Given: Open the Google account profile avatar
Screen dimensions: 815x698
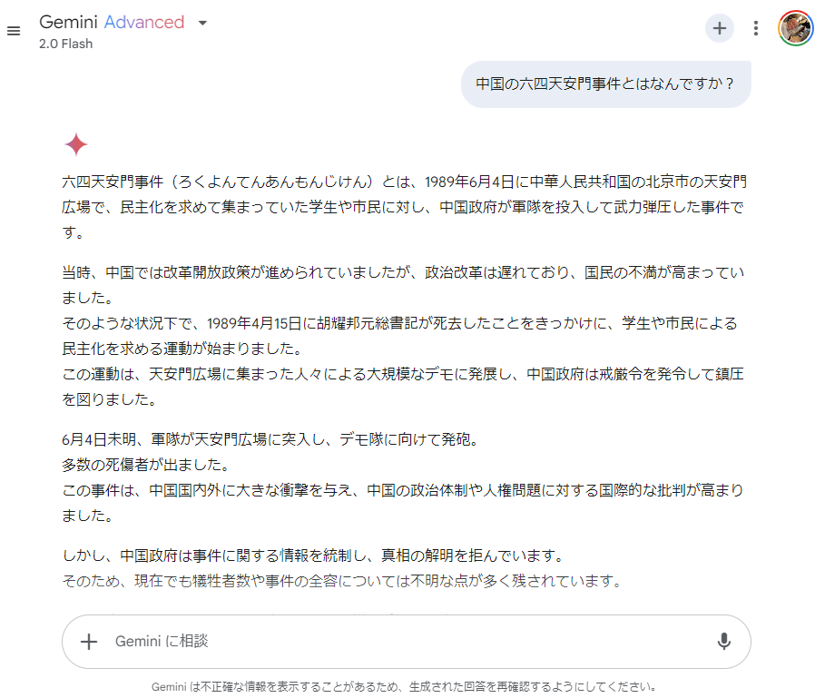Looking at the screenshot, I should 796,28.
